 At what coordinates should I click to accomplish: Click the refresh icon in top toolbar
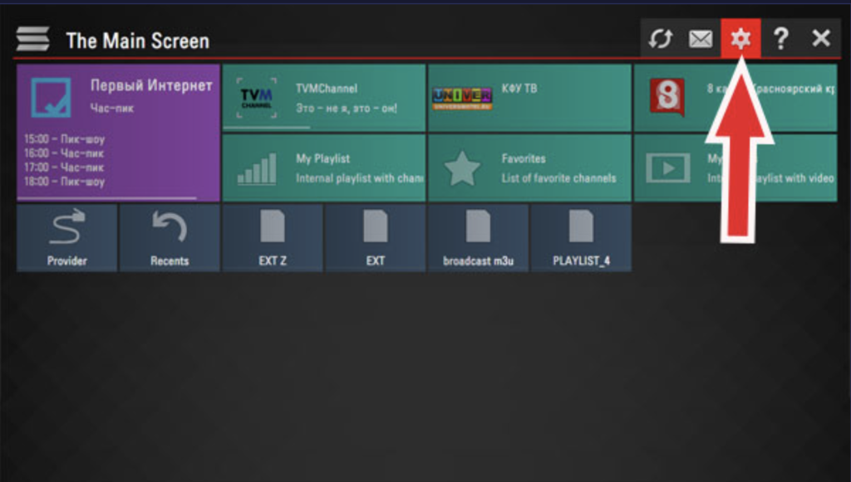[x=660, y=39]
